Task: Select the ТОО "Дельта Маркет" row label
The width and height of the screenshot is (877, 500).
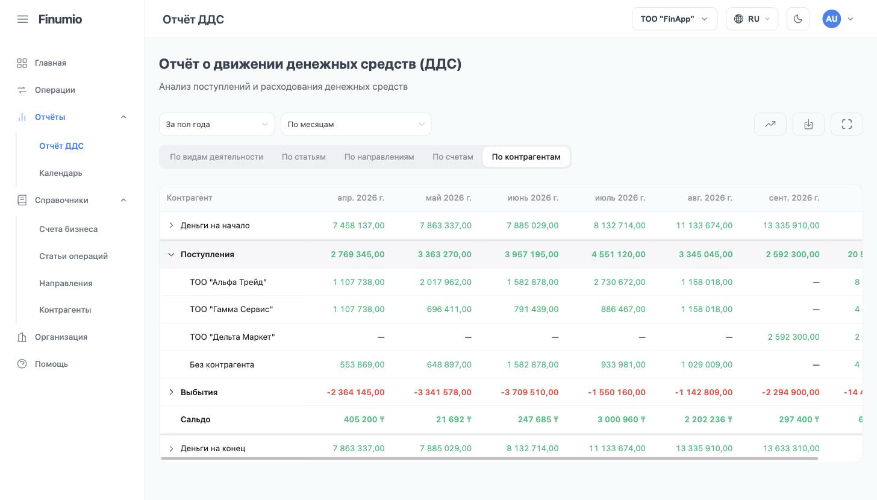Action: click(232, 337)
